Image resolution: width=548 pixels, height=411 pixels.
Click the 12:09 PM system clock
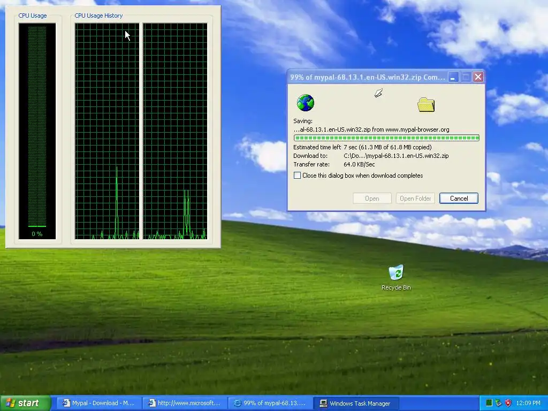(x=528, y=403)
